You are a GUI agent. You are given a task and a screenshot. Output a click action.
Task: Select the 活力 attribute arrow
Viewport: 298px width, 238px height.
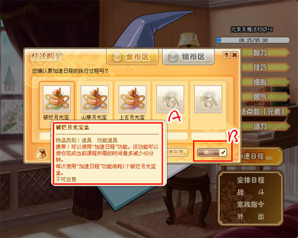(x=265, y=126)
